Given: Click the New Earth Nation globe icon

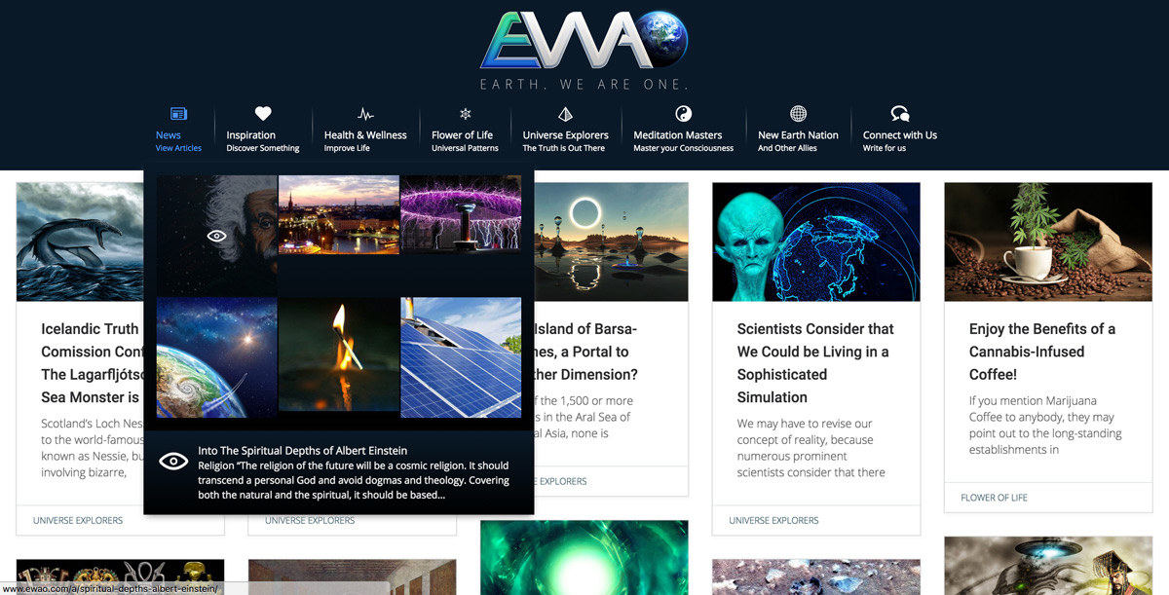Looking at the screenshot, I should pyautogui.click(x=798, y=114).
